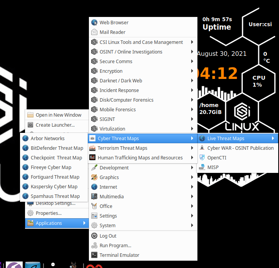This screenshot has width=279, height=268.
Task: Click the Disk/Computer Forensics icon
Action: [94, 100]
